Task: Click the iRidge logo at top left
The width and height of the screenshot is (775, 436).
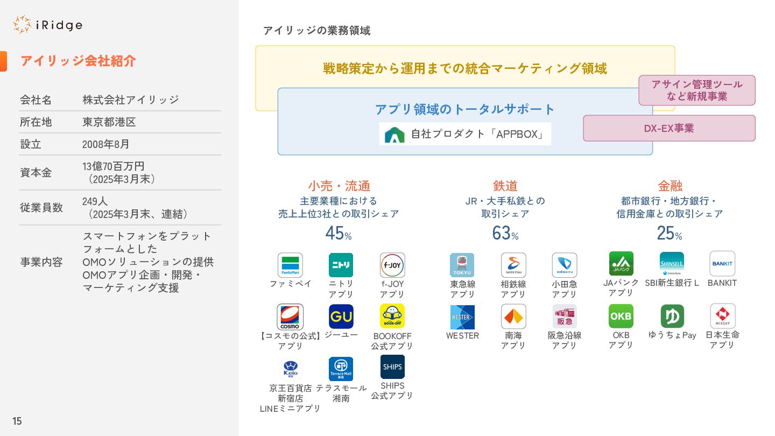Action: point(47,25)
